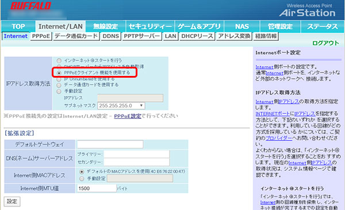Click the IPアドレス input field
Screen dimensions: 345x210
pos(131,98)
